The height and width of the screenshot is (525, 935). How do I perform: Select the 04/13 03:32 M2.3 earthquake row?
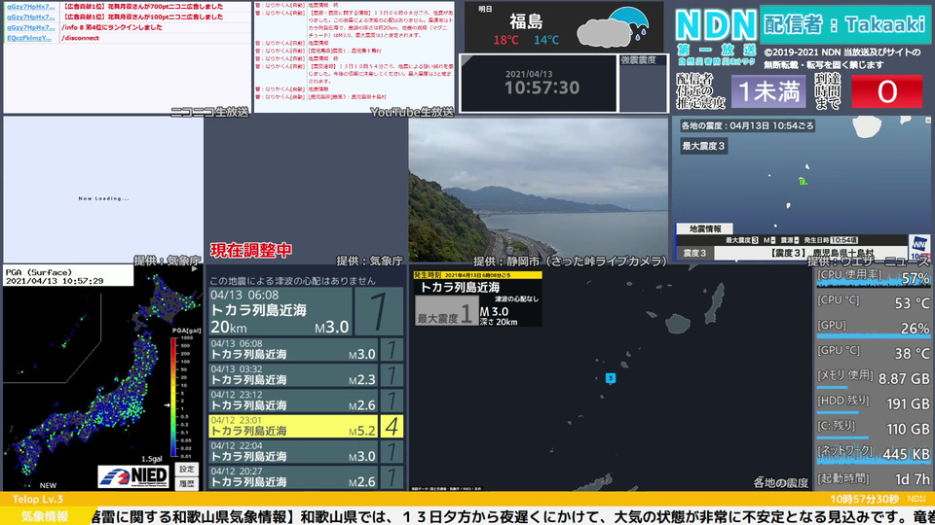click(306, 375)
